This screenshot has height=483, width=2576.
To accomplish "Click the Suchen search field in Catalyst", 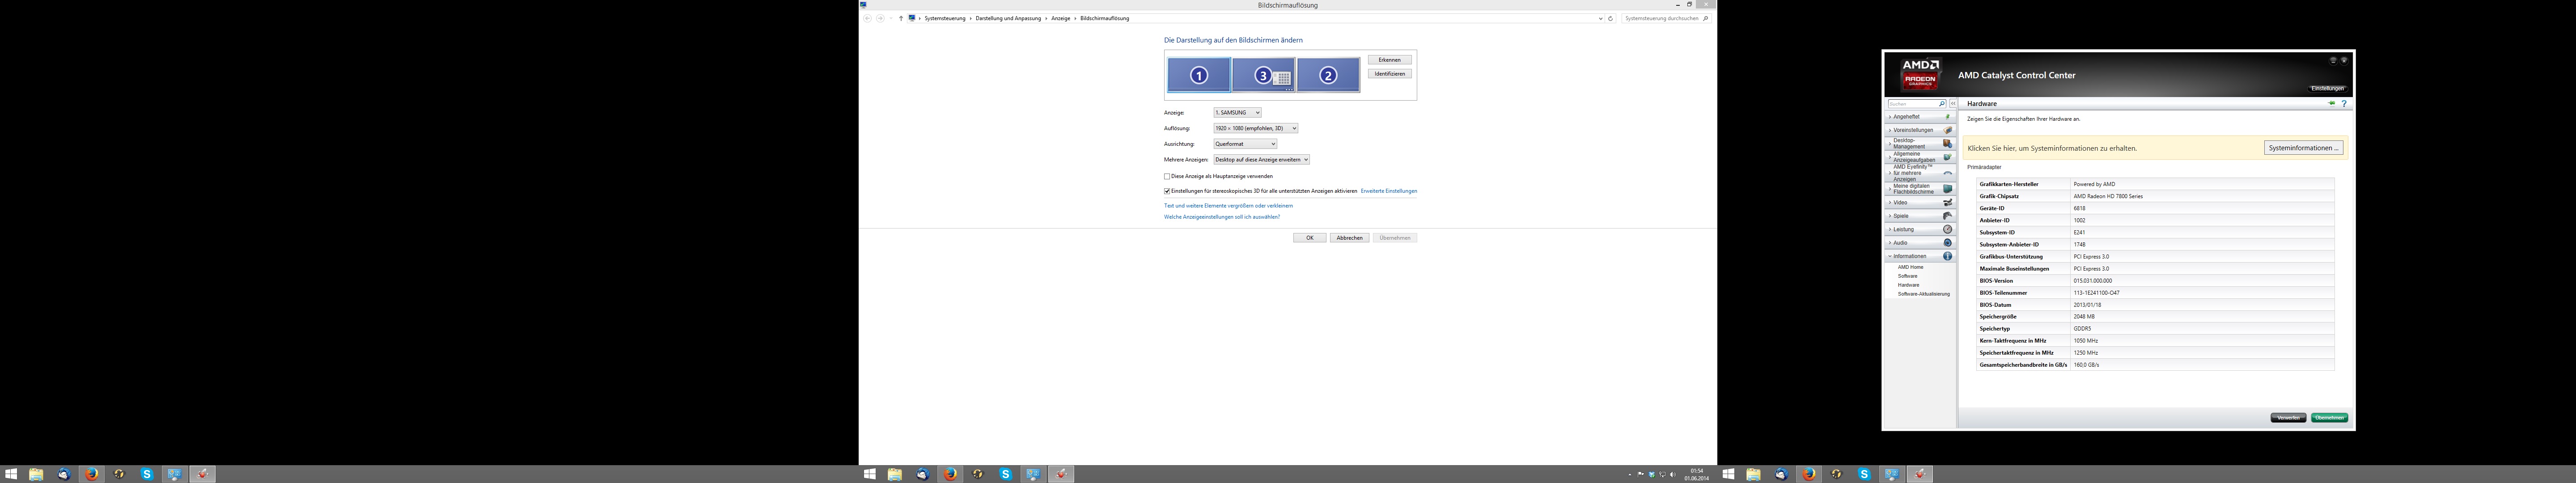I will click(1911, 104).
